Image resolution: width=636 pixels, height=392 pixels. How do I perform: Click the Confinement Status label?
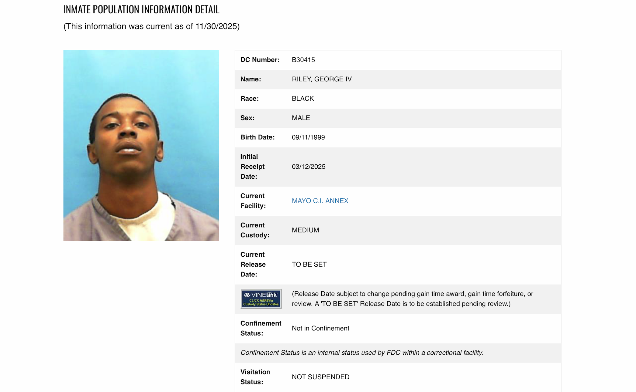tap(261, 328)
